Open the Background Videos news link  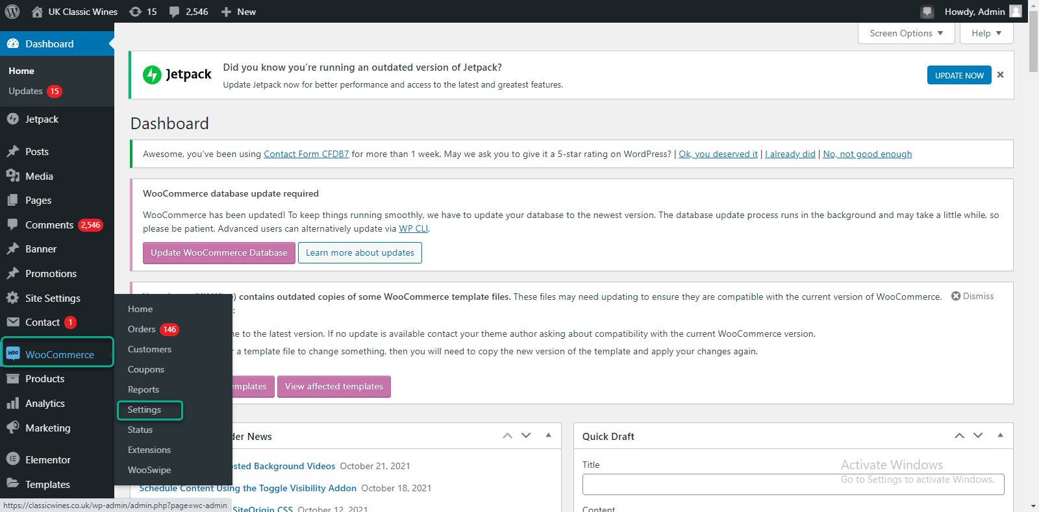click(x=284, y=466)
